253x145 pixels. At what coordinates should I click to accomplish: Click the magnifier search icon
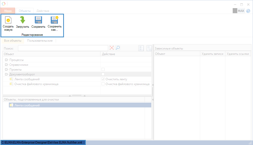[x=118, y=48]
